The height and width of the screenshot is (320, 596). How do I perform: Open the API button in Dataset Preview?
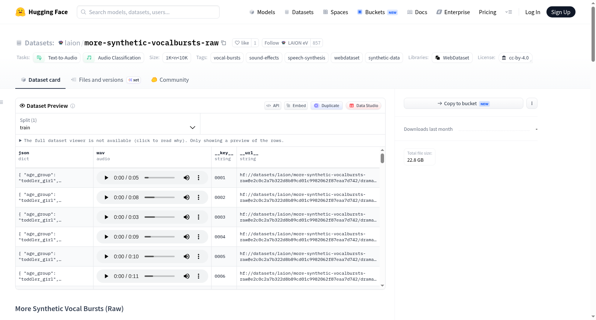(273, 106)
